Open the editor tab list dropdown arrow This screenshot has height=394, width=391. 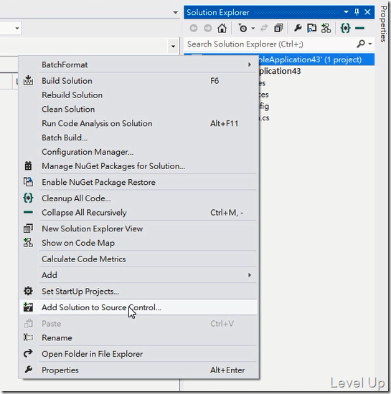coord(175,12)
